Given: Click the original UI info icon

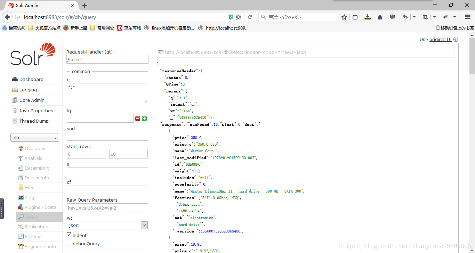Looking at the screenshot, I should [456, 39].
